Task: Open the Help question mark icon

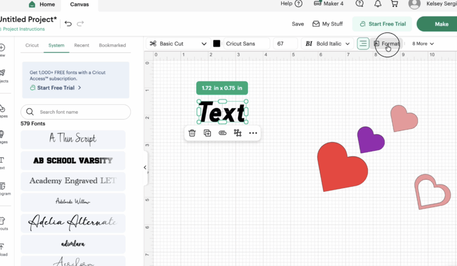Action: [x=299, y=4]
